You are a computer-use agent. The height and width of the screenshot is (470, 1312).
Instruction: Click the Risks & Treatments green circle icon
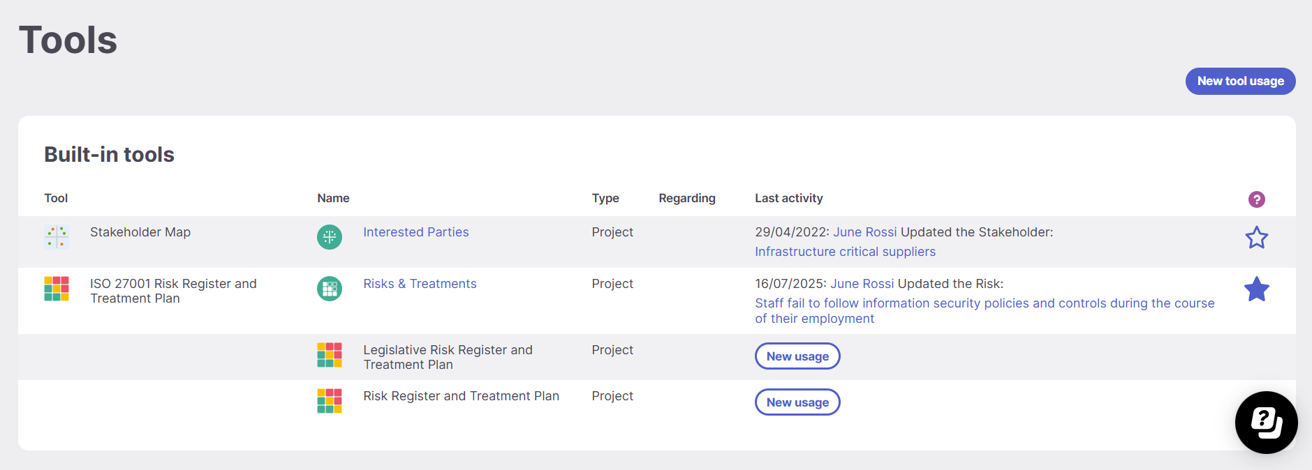(x=330, y=289)
